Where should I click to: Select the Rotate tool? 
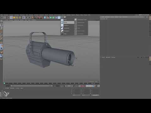(17, 18)
